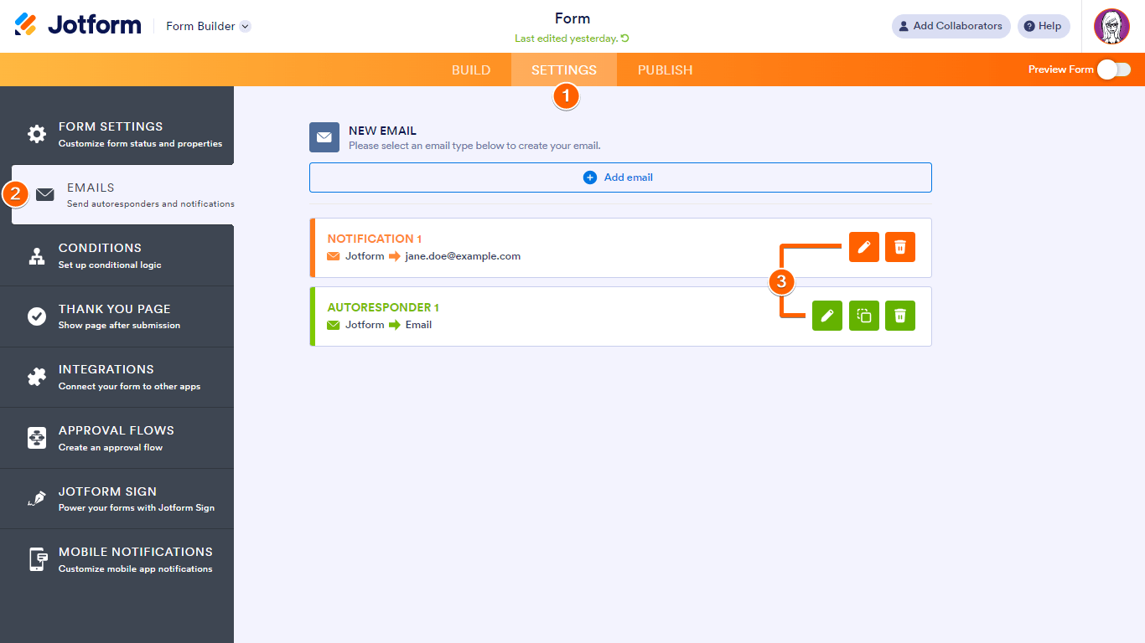
Task: Click the Approval Flows icon
Action: [x=37, y=438]
